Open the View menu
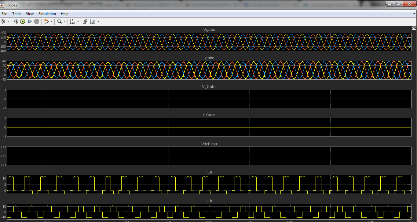Viewport: 417px width, 222px height. 30,14
